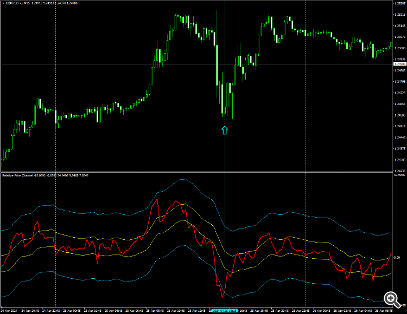Open the chart dropdown arrow beside GBPUSD

(x=3, y=3)
